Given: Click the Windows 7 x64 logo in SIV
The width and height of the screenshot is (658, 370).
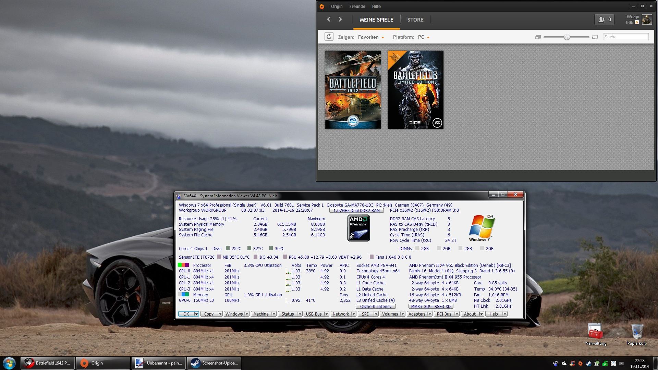Looking at the screenshot, I should [x=482, y=228].
